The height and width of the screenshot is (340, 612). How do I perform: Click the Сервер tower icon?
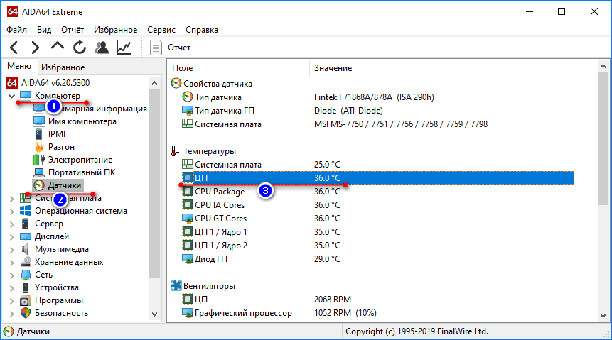tap(26, 224)
